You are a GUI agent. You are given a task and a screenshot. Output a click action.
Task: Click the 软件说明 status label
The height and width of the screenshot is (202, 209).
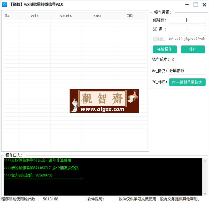click(96, 199)
